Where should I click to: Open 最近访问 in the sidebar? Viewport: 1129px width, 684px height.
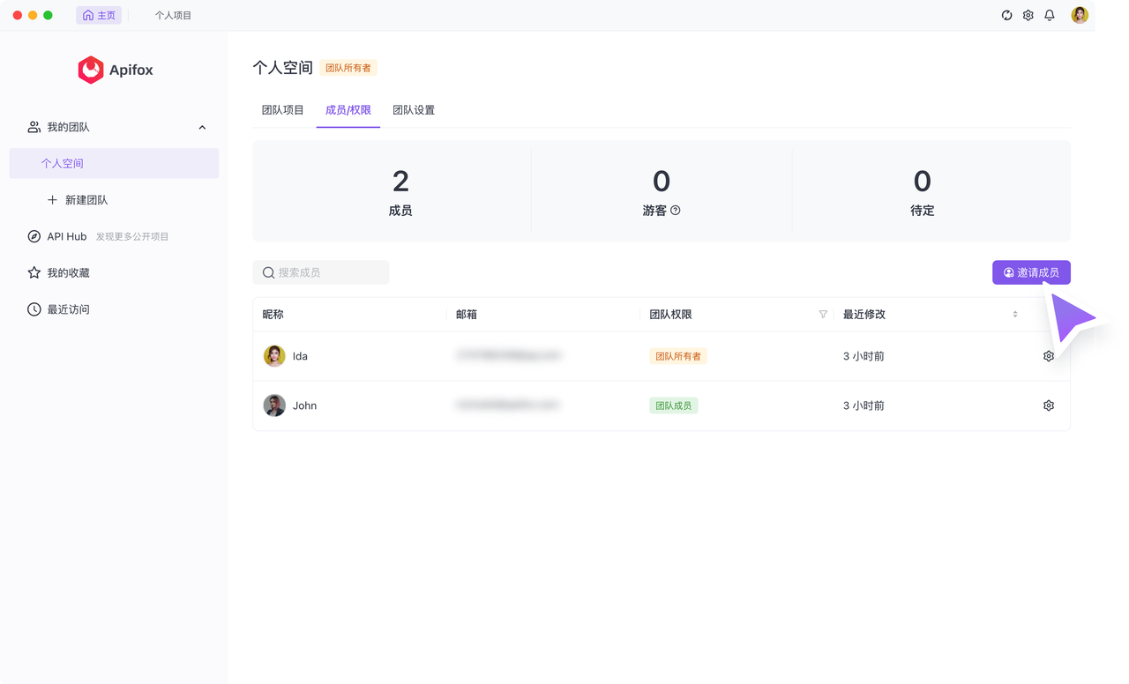(68, 309)
